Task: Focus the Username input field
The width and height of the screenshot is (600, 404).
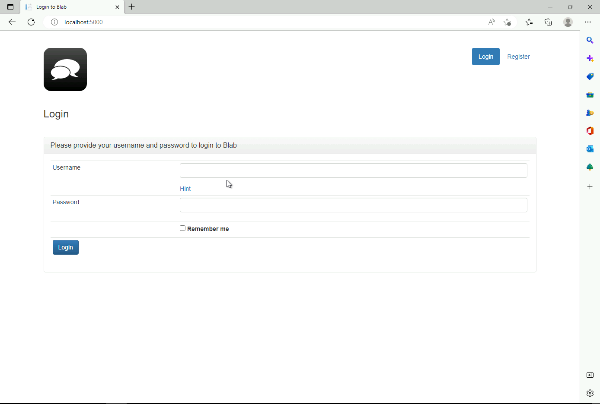Action: [354, 170]
